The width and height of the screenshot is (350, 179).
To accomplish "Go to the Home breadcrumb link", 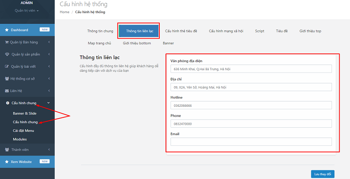I will (64, 12).
